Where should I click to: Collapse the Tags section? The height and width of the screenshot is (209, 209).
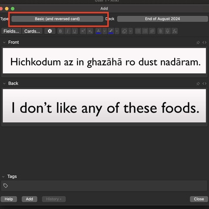[x=3, y=176]
